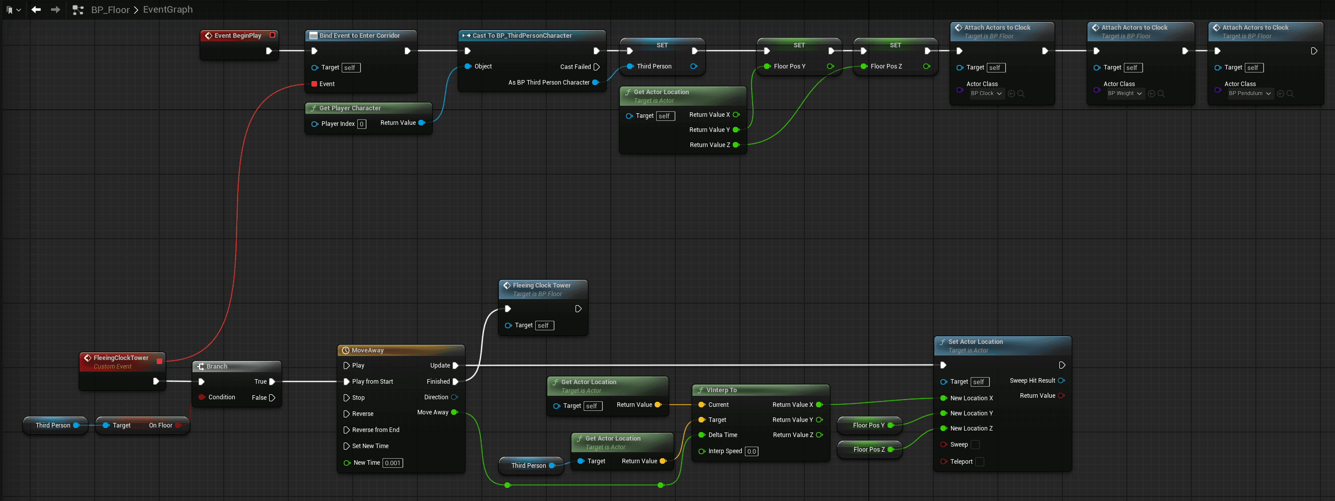Click the green Move Away output pin
This screenshot has width=1335, height=501.
(x=455, y=412)
